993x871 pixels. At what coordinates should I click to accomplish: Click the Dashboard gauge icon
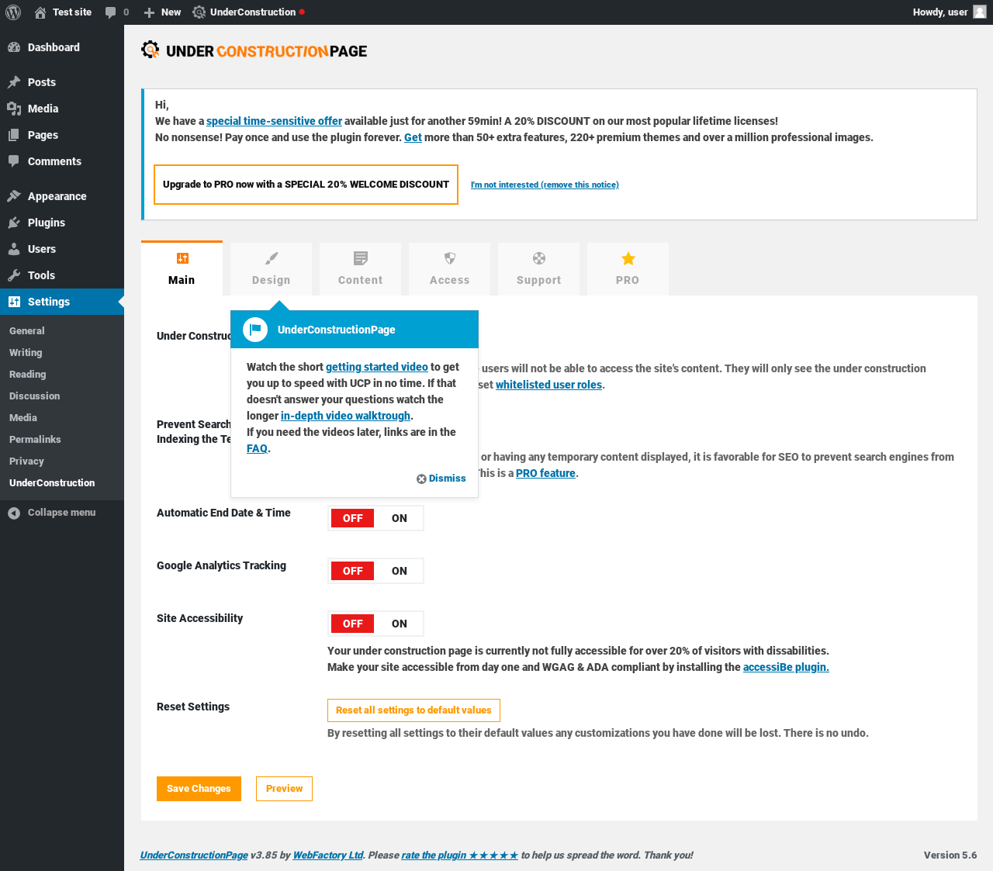[14, 47]
